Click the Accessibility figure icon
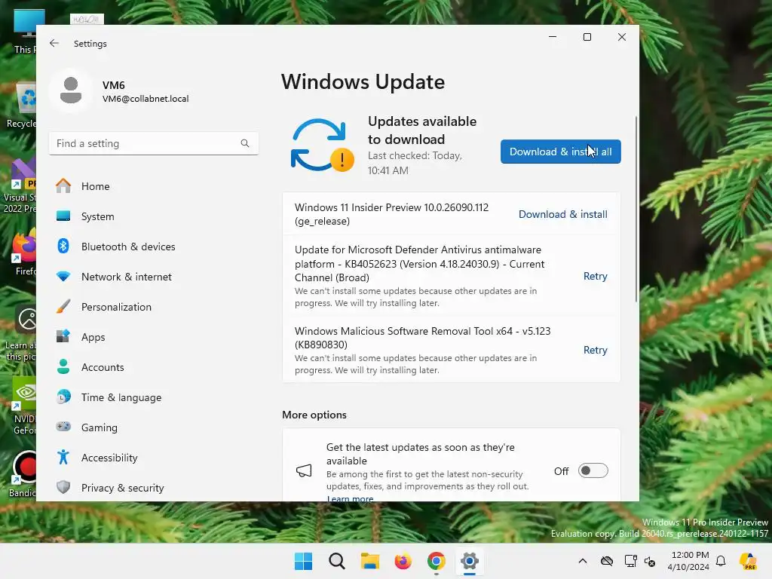 [63, 457]
